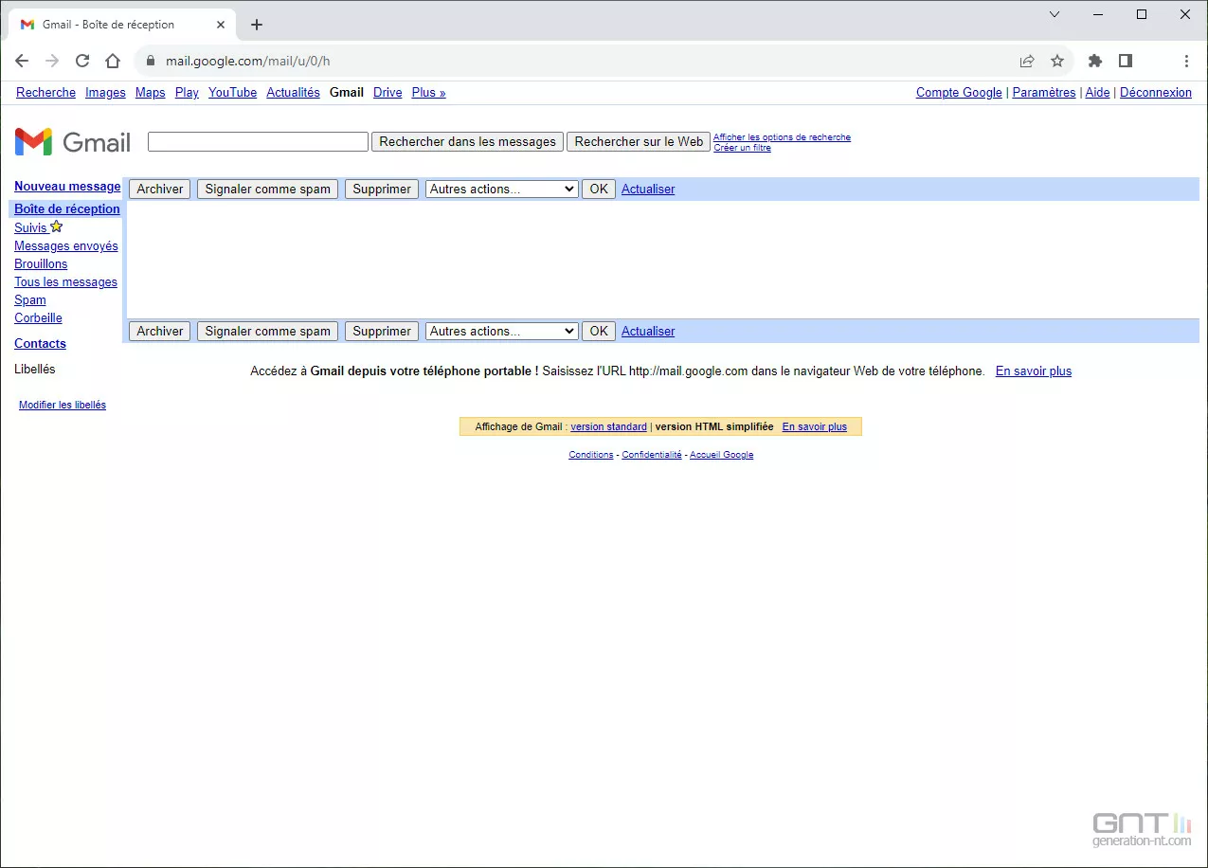Image resolution: width=1208 pixels, height=868 pixels.
Task: Click the bottom OK button
Action: pos(599,331)
